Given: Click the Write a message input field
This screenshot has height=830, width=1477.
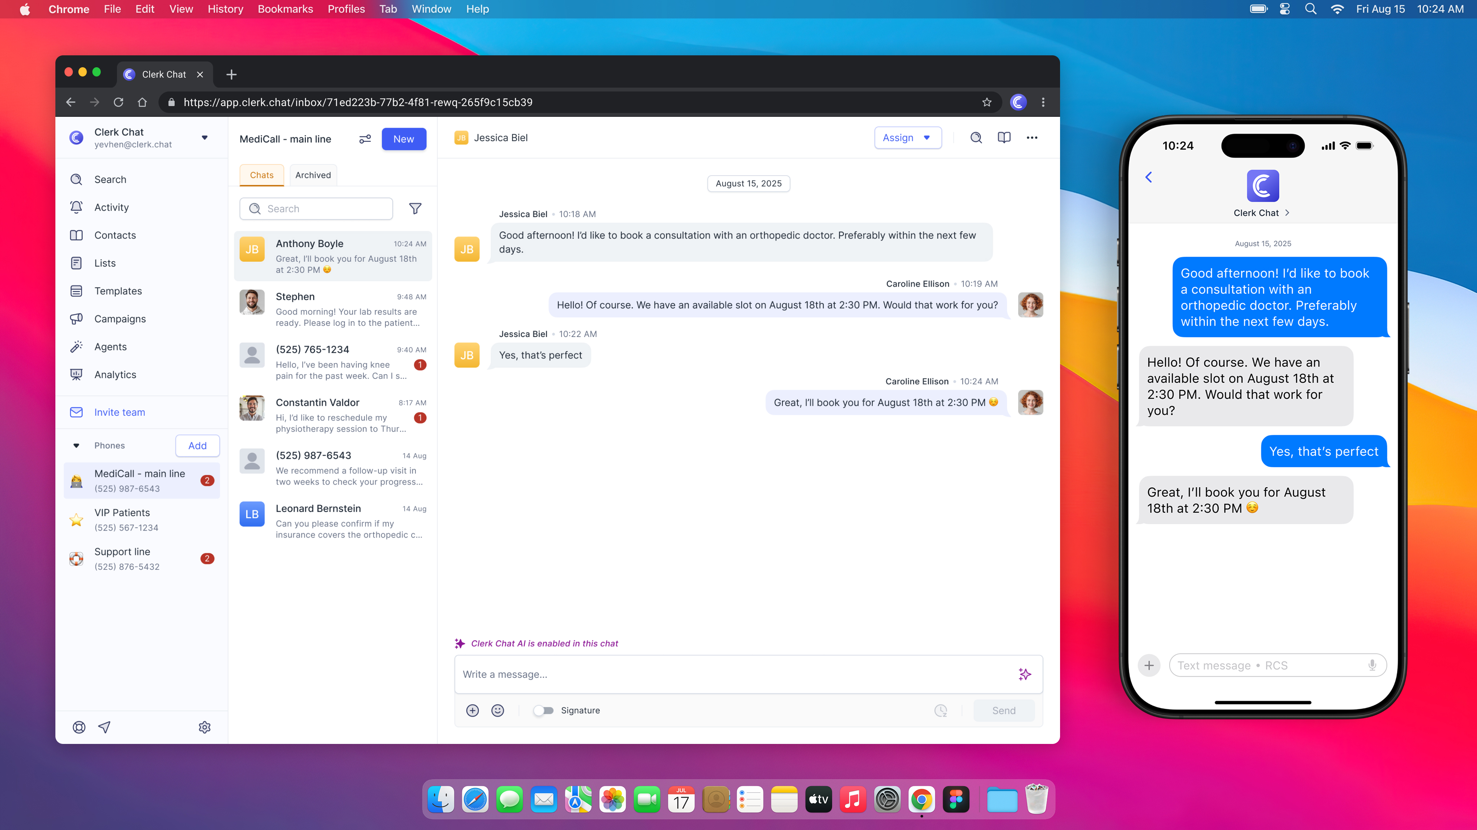Looking at the screenshot, I should pos(734,674).
